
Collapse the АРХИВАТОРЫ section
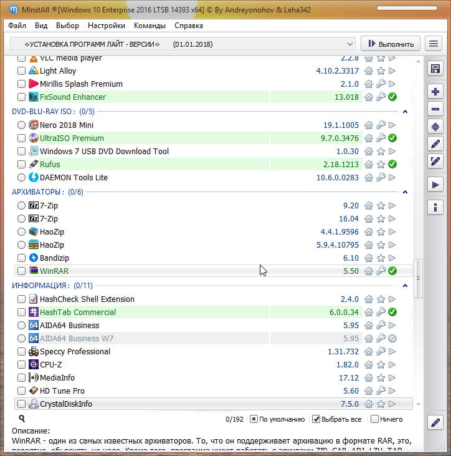405,192
